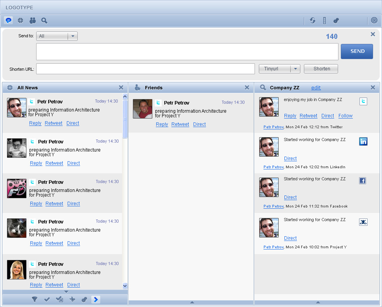Image resolution: width=382 pixels, height=307 pixels.
Task: Click the Company ZZ column header
Action: coord(284,88)
